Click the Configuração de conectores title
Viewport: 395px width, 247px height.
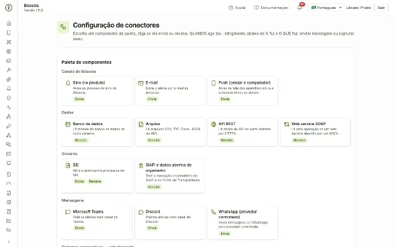(116, 26)
